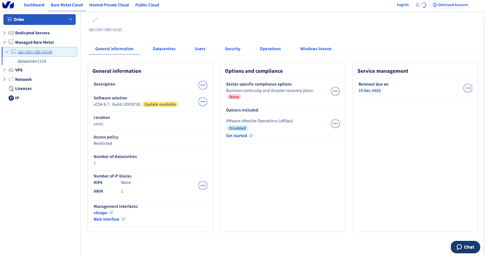The height and width of the screenshot is (256, 485).
Task: Open Bare Metal Cloud menu
Action: [x=67, y=5]
